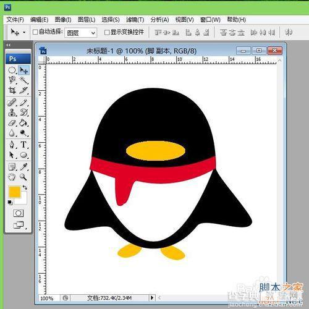Align horizontal centers in options bar

tap(197, 32)
